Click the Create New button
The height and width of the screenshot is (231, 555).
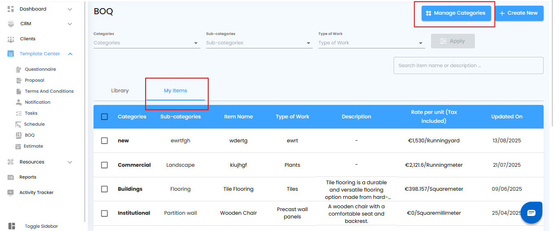[x=519, y=13]
